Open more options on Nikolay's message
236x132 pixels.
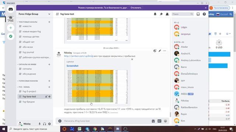pos(165,51)
